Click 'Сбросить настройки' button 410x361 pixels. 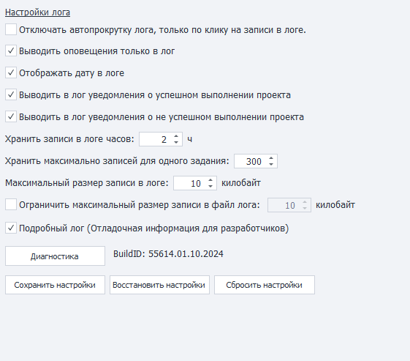(265, 285)
